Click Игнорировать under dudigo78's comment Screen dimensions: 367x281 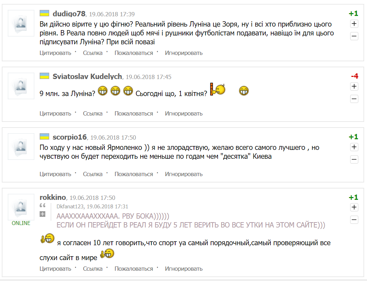point(184,53)
